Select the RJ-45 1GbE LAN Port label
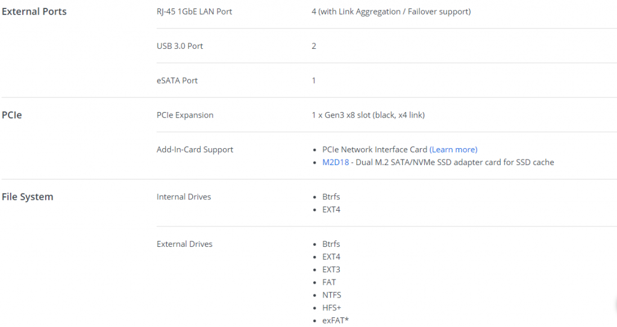617x327 pixels. 195,11
